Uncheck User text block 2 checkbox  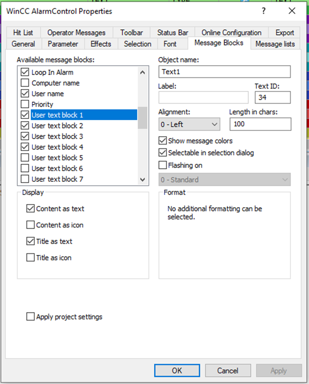(x=25, y=125)
